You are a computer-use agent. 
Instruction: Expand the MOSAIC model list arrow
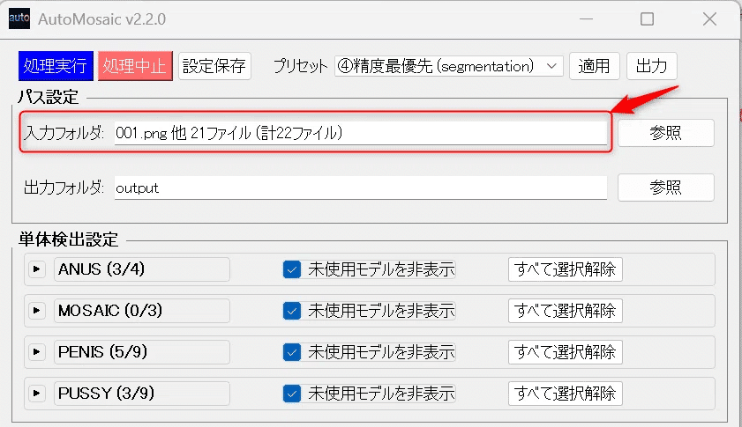(x=37, y=311)
